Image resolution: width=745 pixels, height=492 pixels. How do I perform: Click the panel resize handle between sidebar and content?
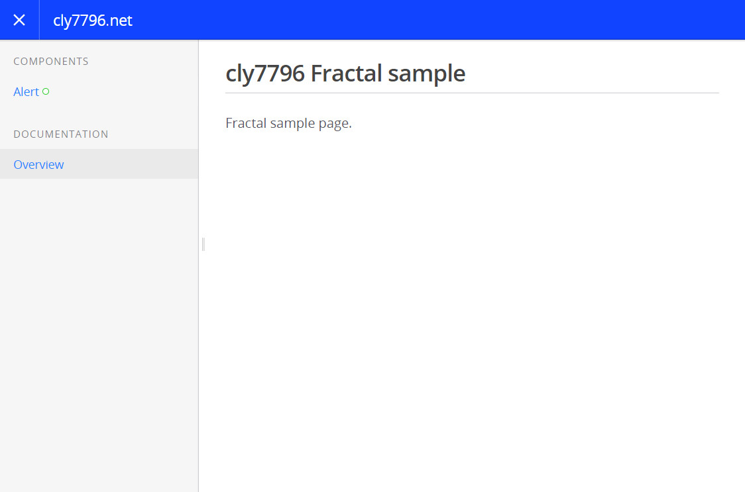[201, 244]
